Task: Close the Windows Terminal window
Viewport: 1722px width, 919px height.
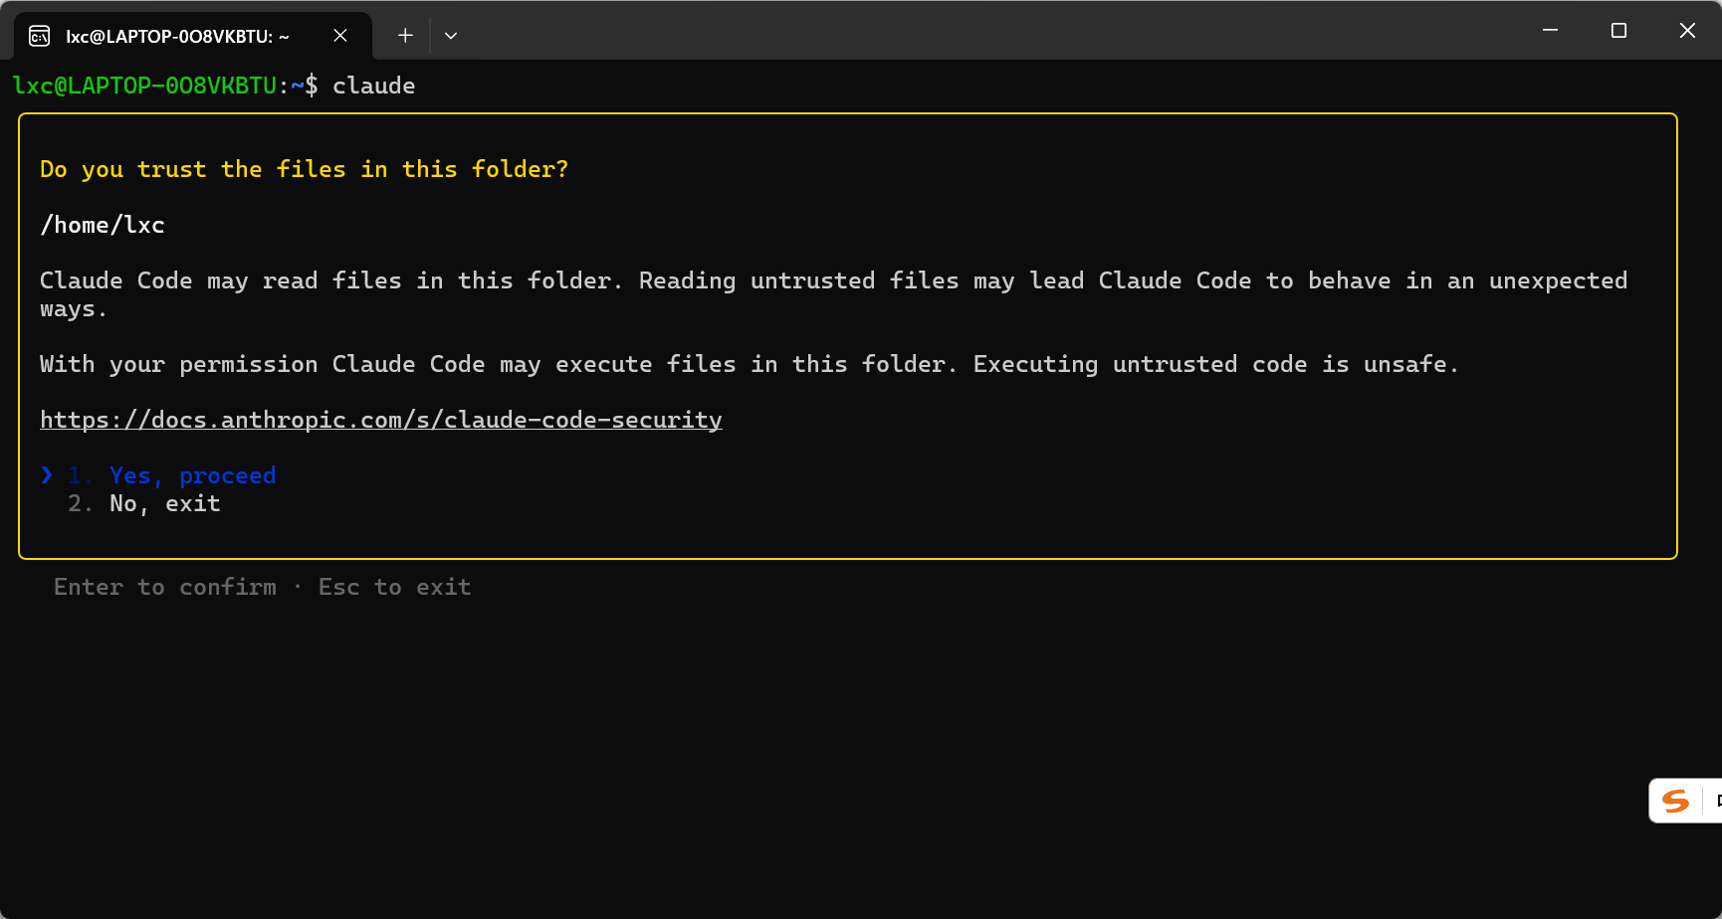Action: (1687, 30)
